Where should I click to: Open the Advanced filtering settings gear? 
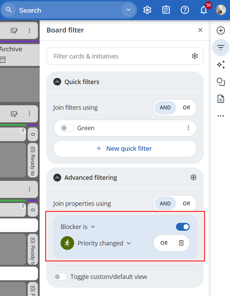(193, 177)
